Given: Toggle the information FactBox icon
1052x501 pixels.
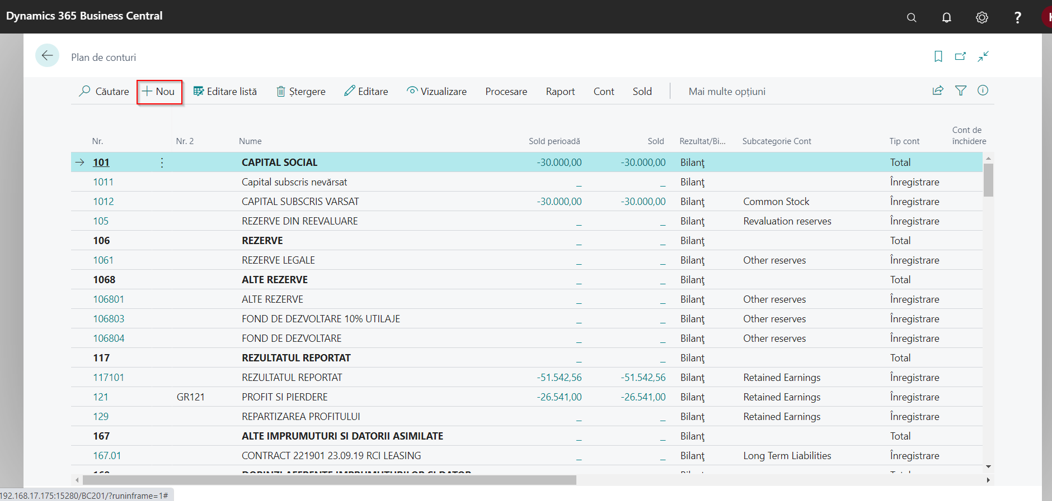Looking at the screenshot, I should pyautogui.click(x=983, y=90).
